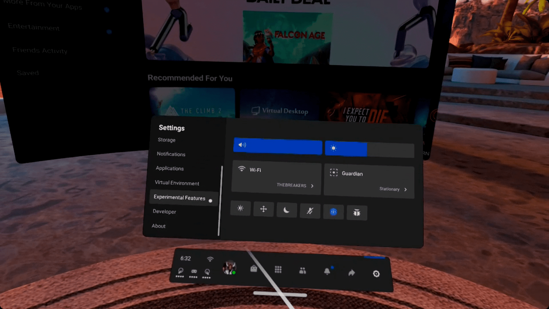Click the About settings button
This screenshot has height=309, width=549.
(158, 226)
